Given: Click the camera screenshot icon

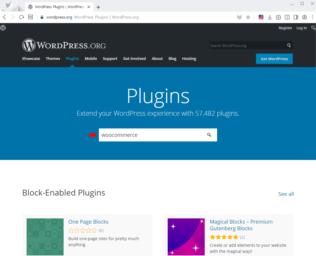Looking at the screenshot, I should click(x=278, y=17).
